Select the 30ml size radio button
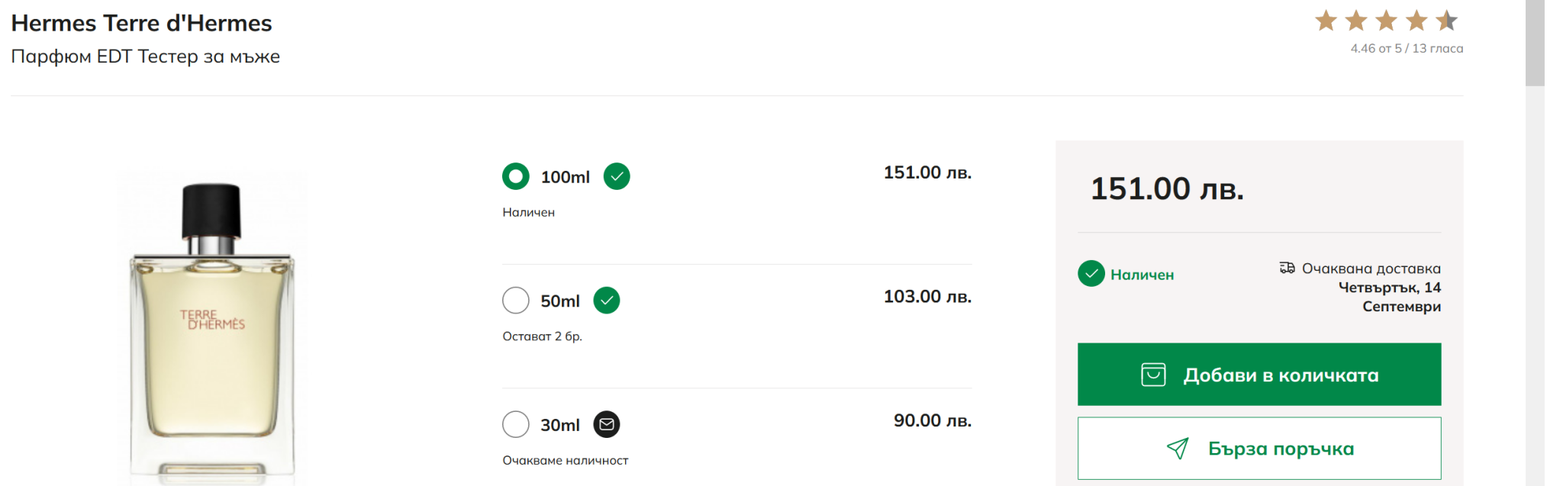Screen dimensions: 1563x486 516,424
